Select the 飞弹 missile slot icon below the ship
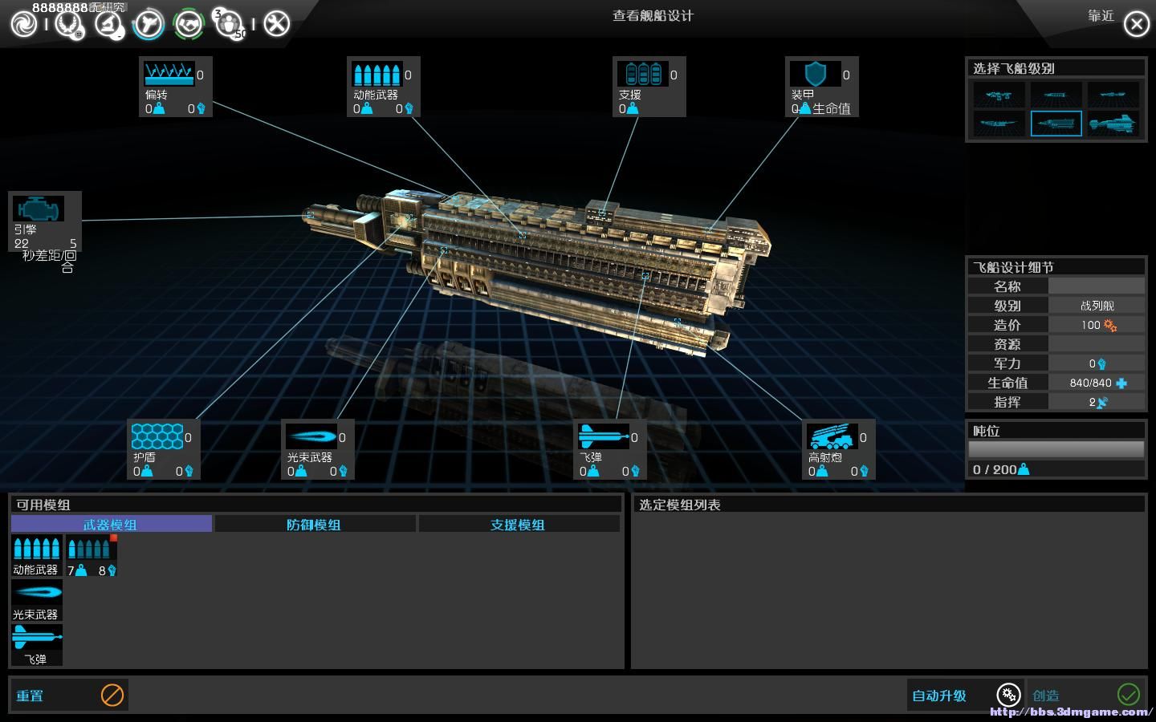 pyautogui.click(x=604, y=437)
